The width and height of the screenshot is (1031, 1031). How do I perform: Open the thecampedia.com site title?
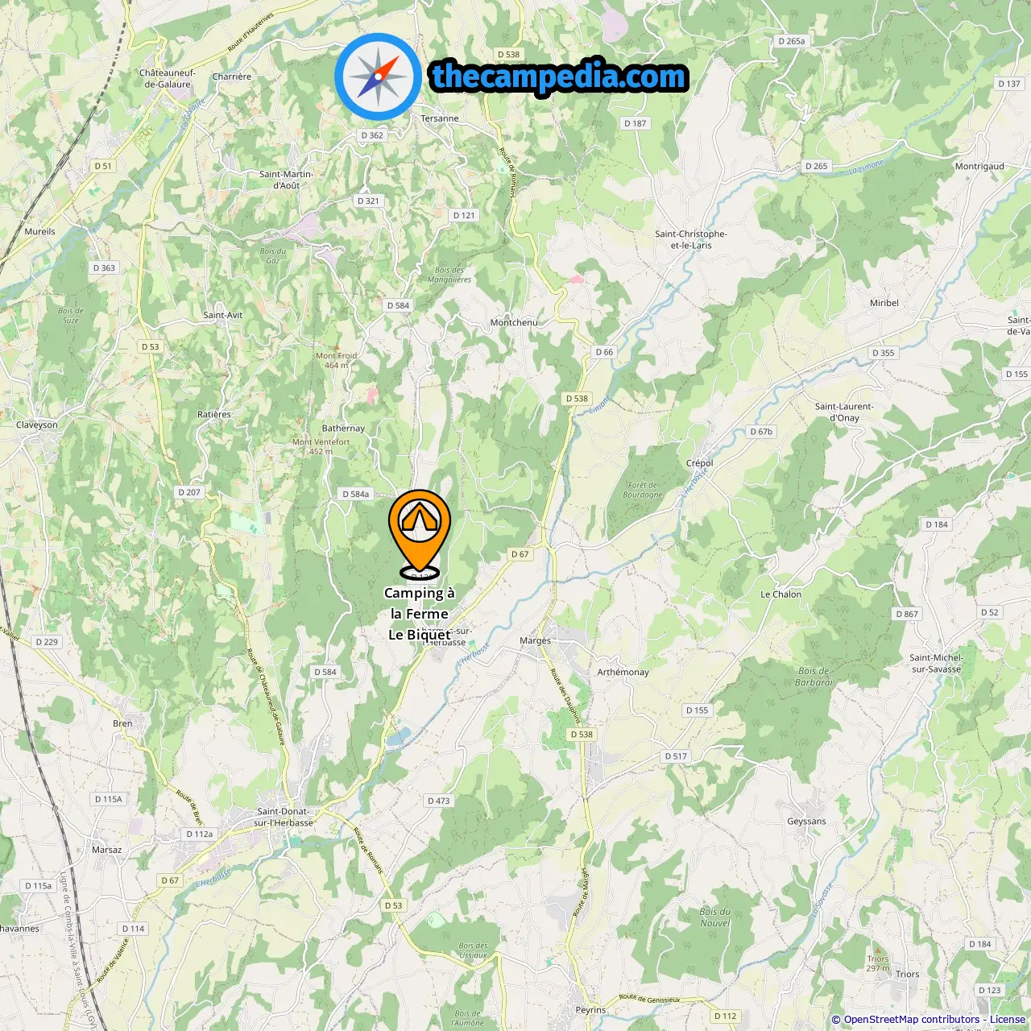click(559, 77)
